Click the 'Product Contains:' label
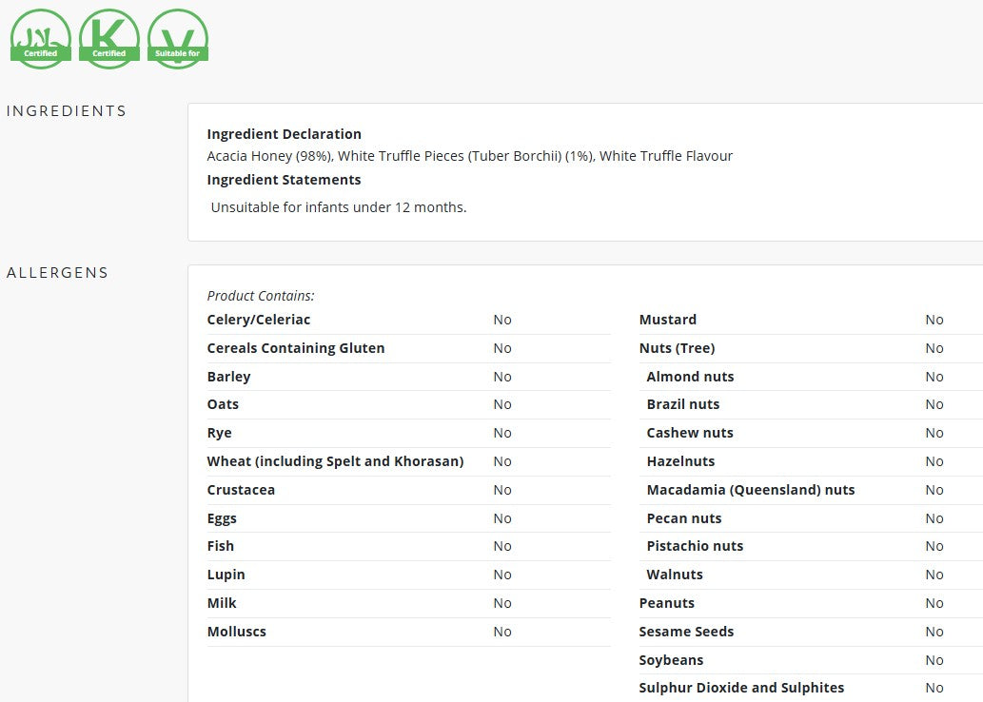This screenshot has width=983, height=702. (261, 296)
